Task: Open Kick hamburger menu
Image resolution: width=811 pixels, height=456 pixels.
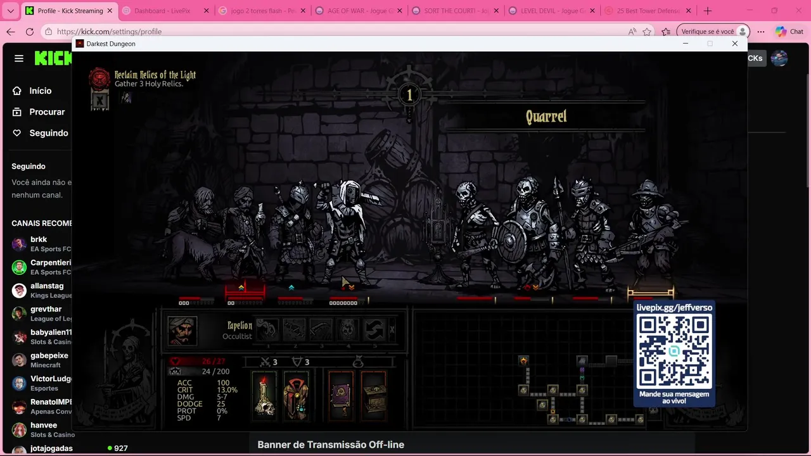Action: (x=19, y=58)
